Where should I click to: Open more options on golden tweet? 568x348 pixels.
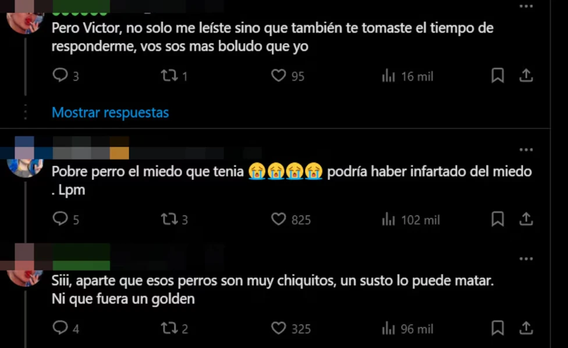526,259
